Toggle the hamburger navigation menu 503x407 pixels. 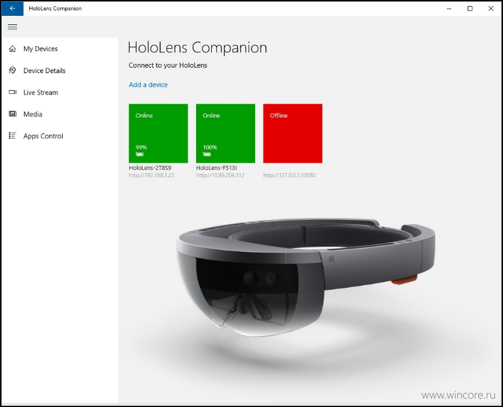point(13,27)
